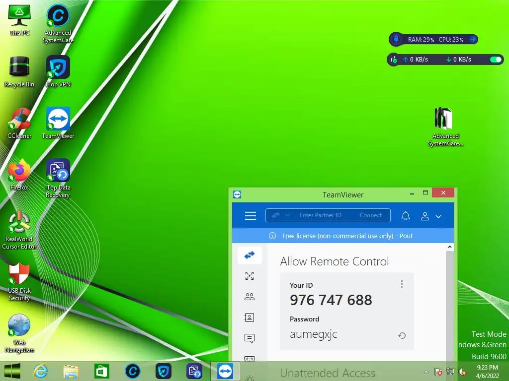Screen dimensions: 509x381
Task: Open Chat sidebar icon
Action: pyautogui.click(x=250, y=338)
